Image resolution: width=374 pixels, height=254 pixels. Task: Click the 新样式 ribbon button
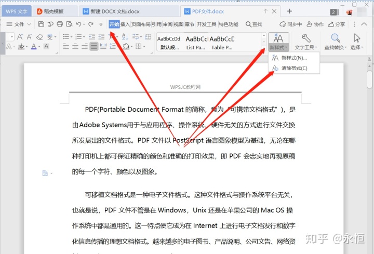[278, 42]
